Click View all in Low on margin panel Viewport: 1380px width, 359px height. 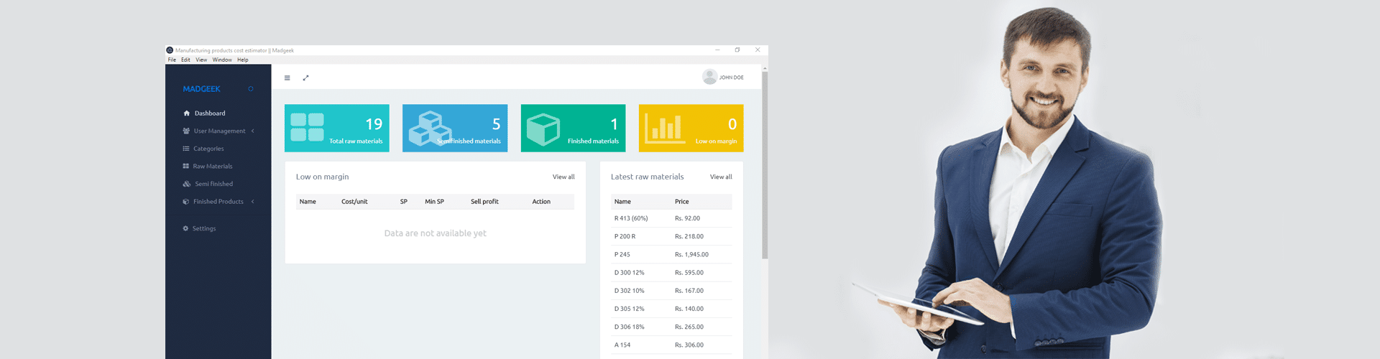click(563, 177)
